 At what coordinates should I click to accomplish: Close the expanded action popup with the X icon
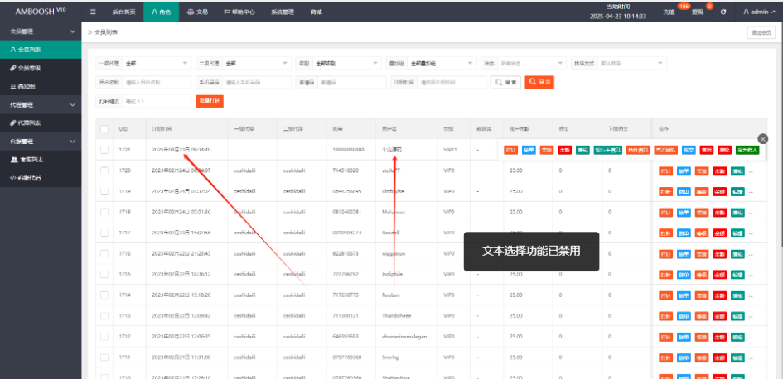click(x=762, y=139)
